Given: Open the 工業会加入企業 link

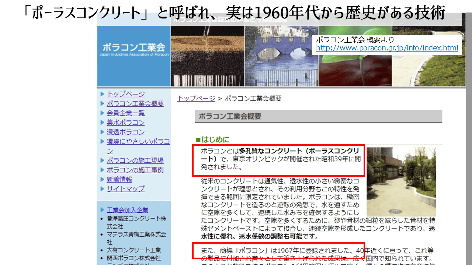Looking at the screenshot, I should click(128, 210).
